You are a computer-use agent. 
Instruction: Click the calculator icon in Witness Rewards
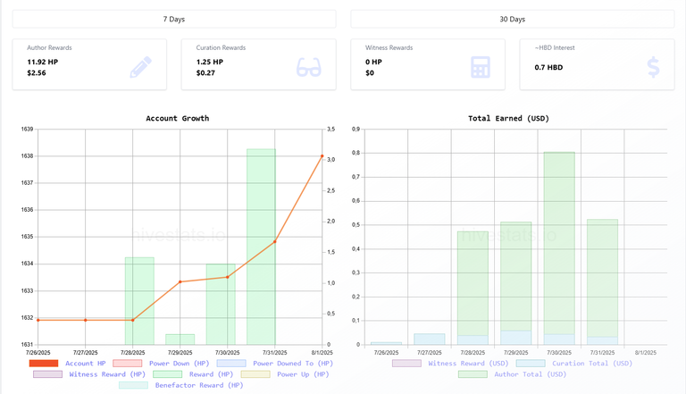[x=480, y=67]
